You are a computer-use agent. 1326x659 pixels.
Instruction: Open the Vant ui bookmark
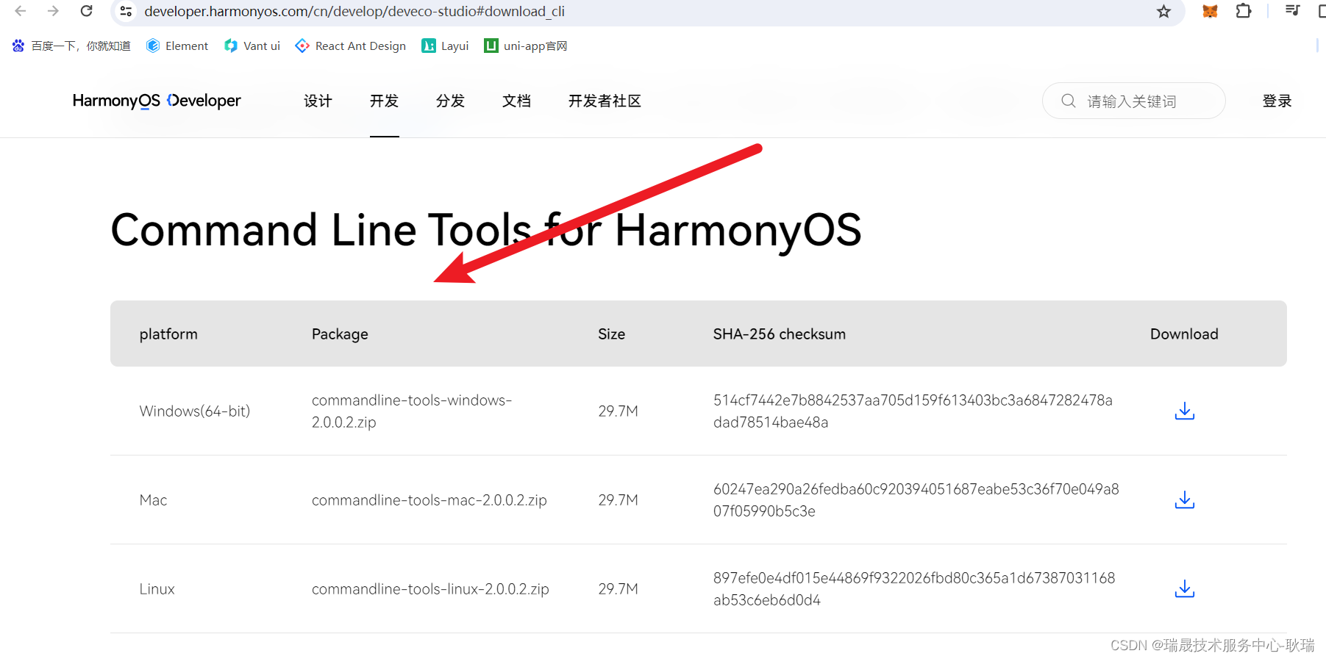point(252,46)
